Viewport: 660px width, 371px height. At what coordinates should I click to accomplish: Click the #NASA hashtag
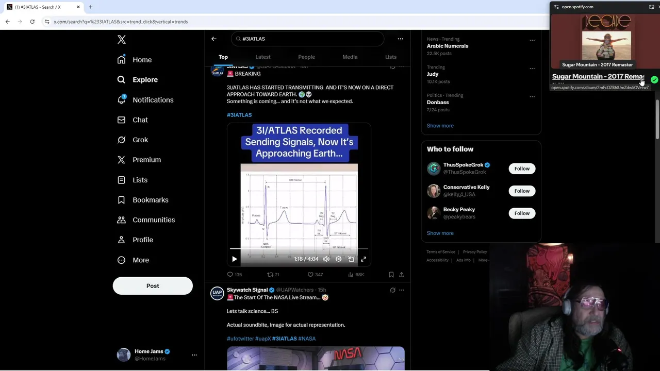(x=307, y=339)
